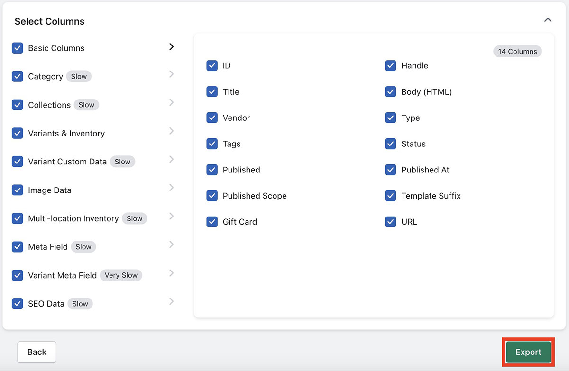Toggle the Status column checkbox
The height and width of the screenshot is (371, 569).
tap(391, 144)
